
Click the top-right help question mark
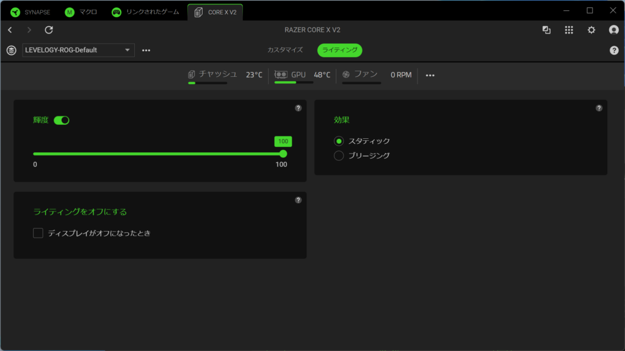614,51
